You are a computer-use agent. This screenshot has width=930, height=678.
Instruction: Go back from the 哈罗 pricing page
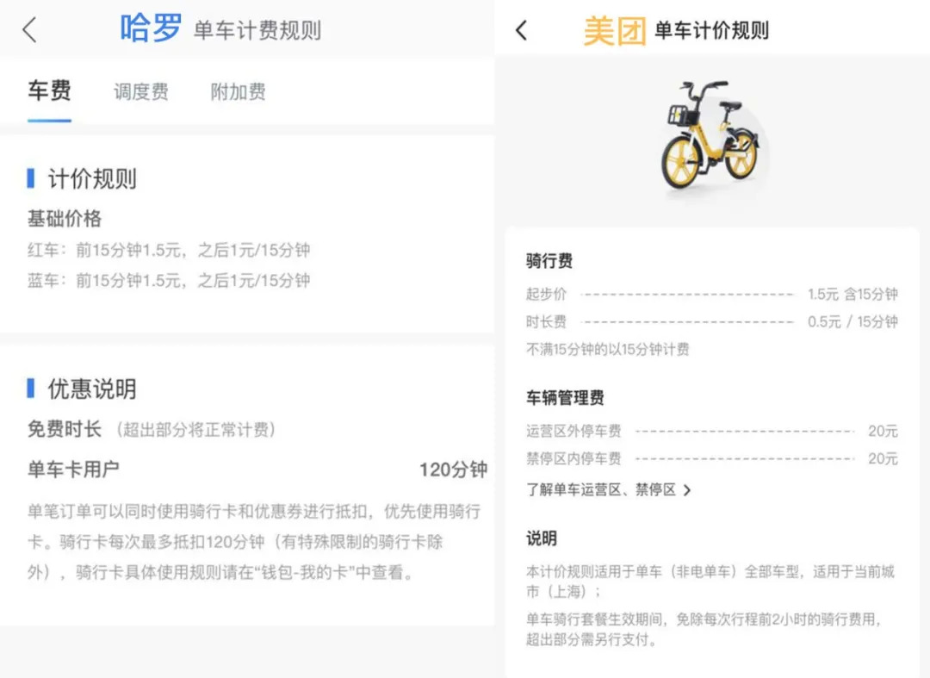tap(30, 30)
